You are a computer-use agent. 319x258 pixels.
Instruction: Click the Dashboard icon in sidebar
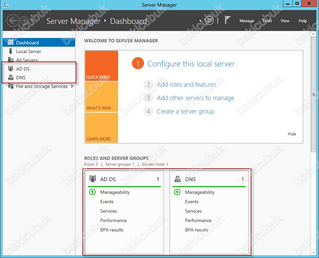(x=10, y=42)
